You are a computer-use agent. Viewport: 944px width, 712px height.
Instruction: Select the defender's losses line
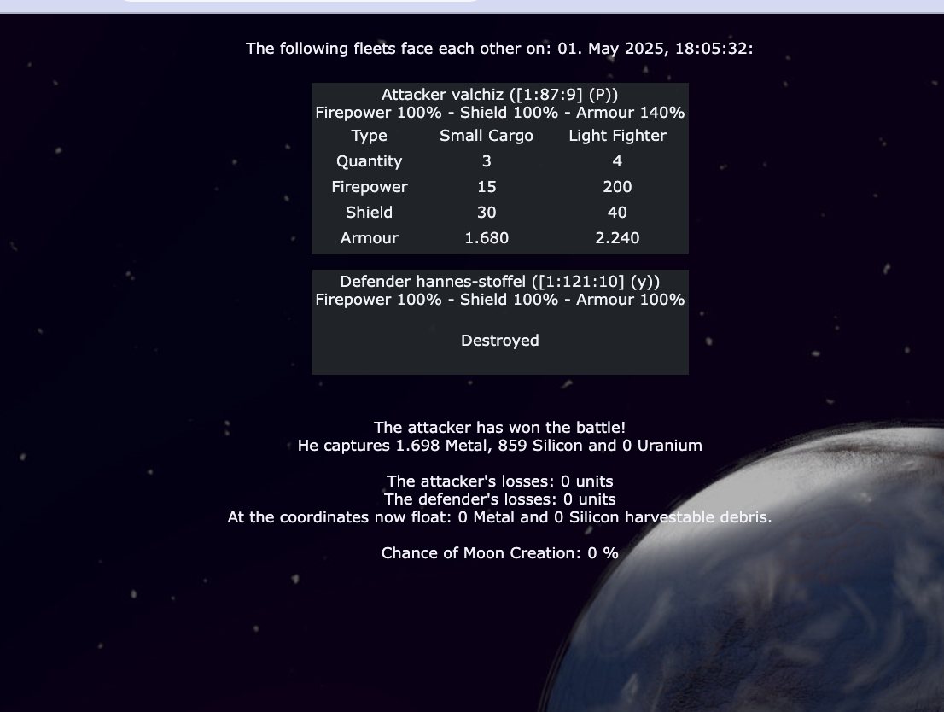click(x=499, y=499)
